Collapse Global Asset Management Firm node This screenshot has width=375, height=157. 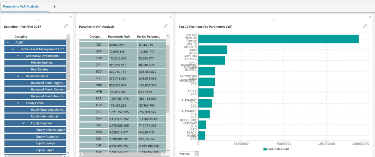click(x=13, y=49)
